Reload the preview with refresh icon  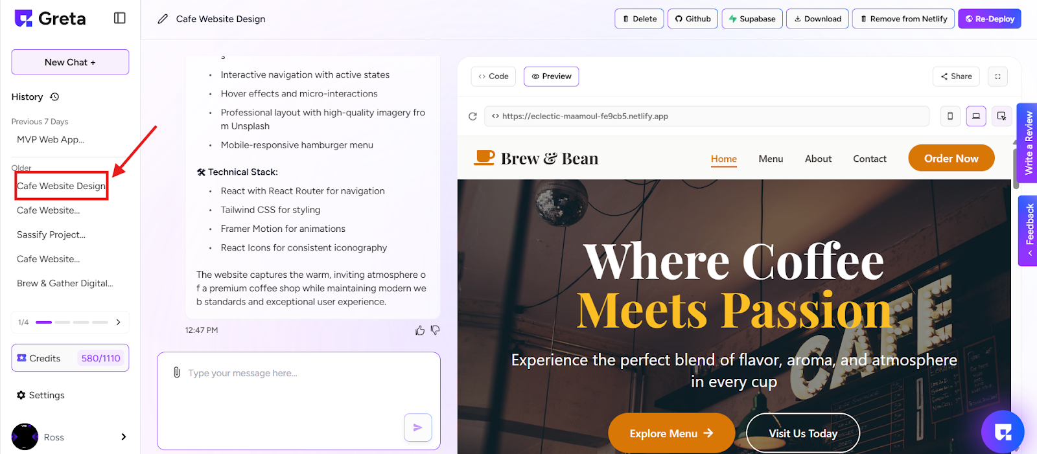pos(472,117)
